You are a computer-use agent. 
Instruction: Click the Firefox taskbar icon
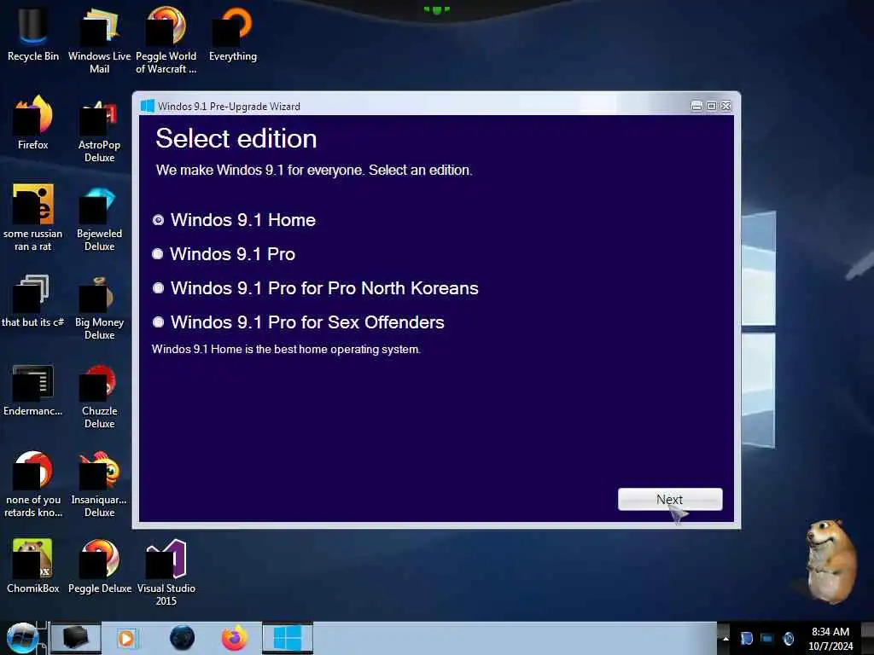tap(235, 638)
